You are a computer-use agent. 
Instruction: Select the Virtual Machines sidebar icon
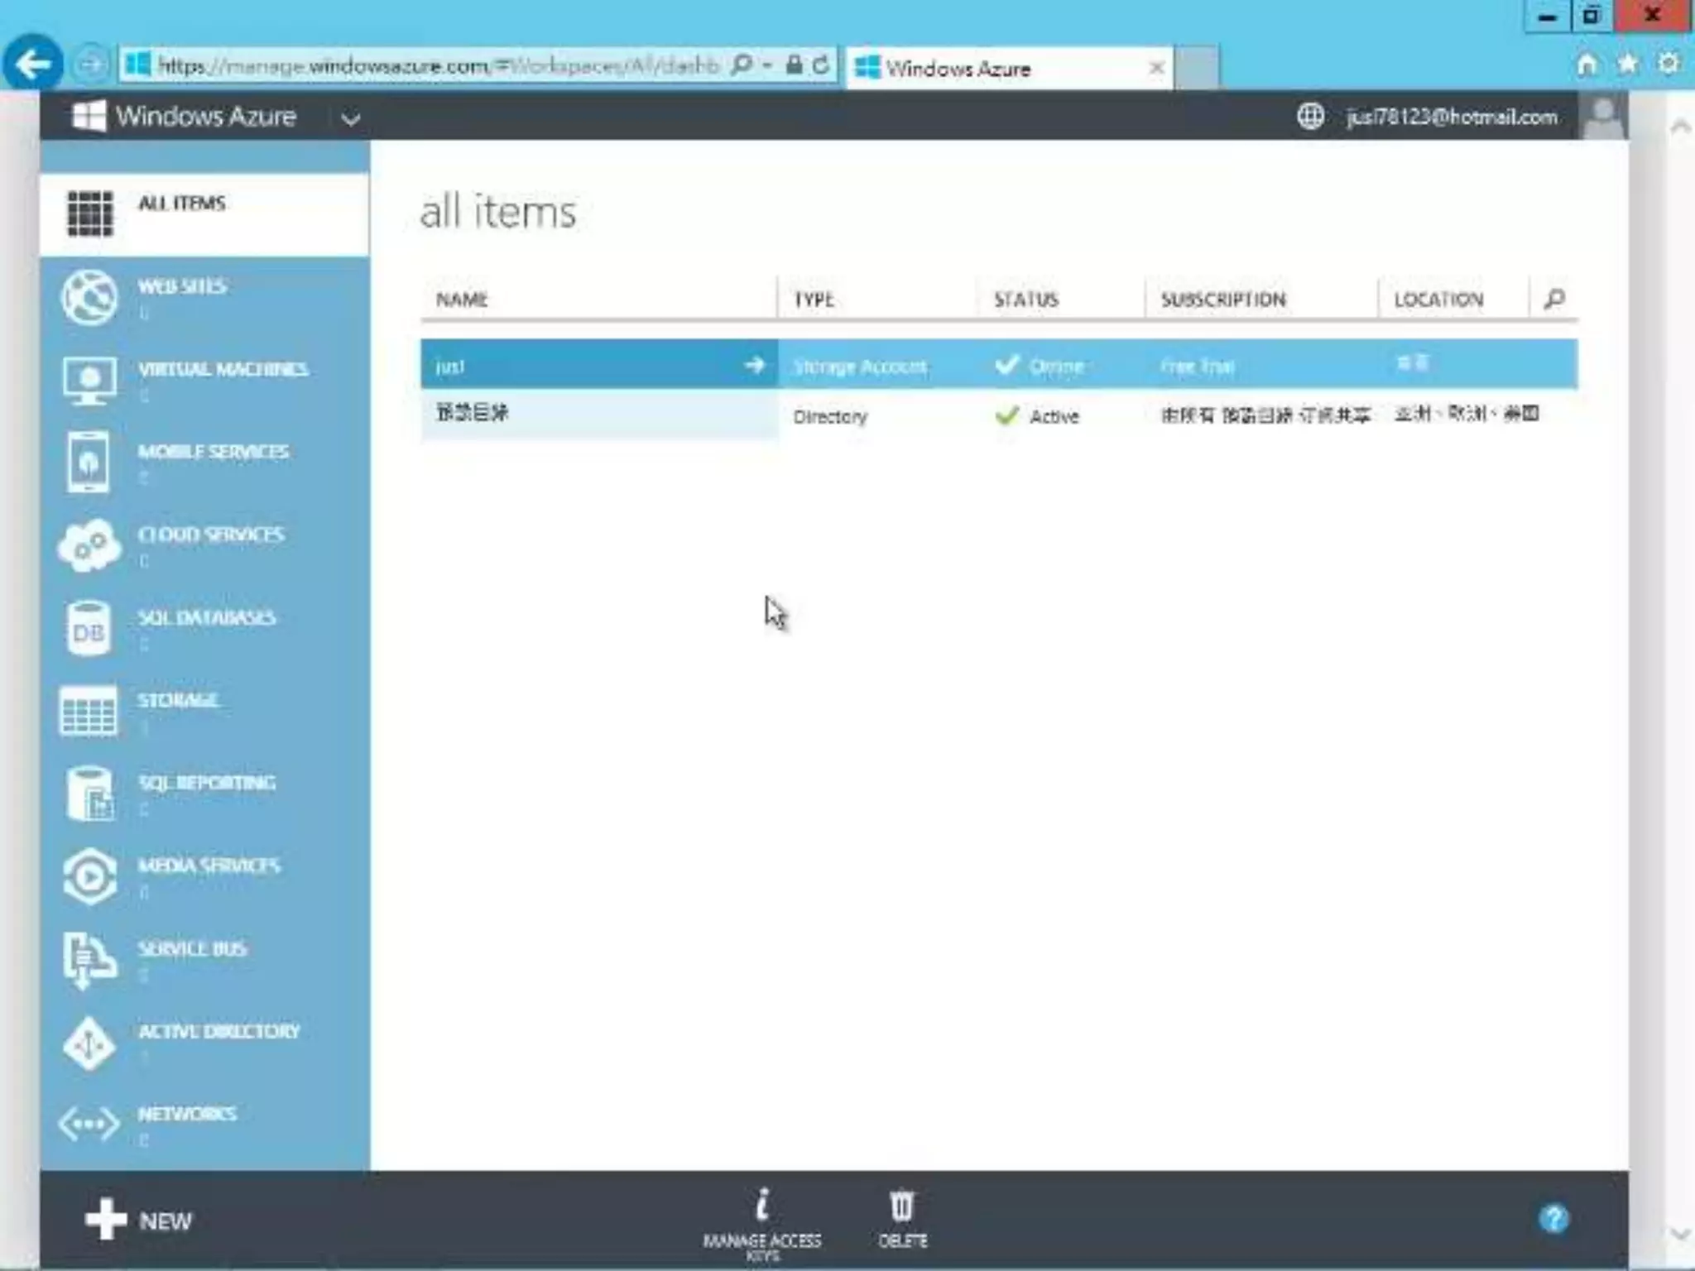point(89,380)
